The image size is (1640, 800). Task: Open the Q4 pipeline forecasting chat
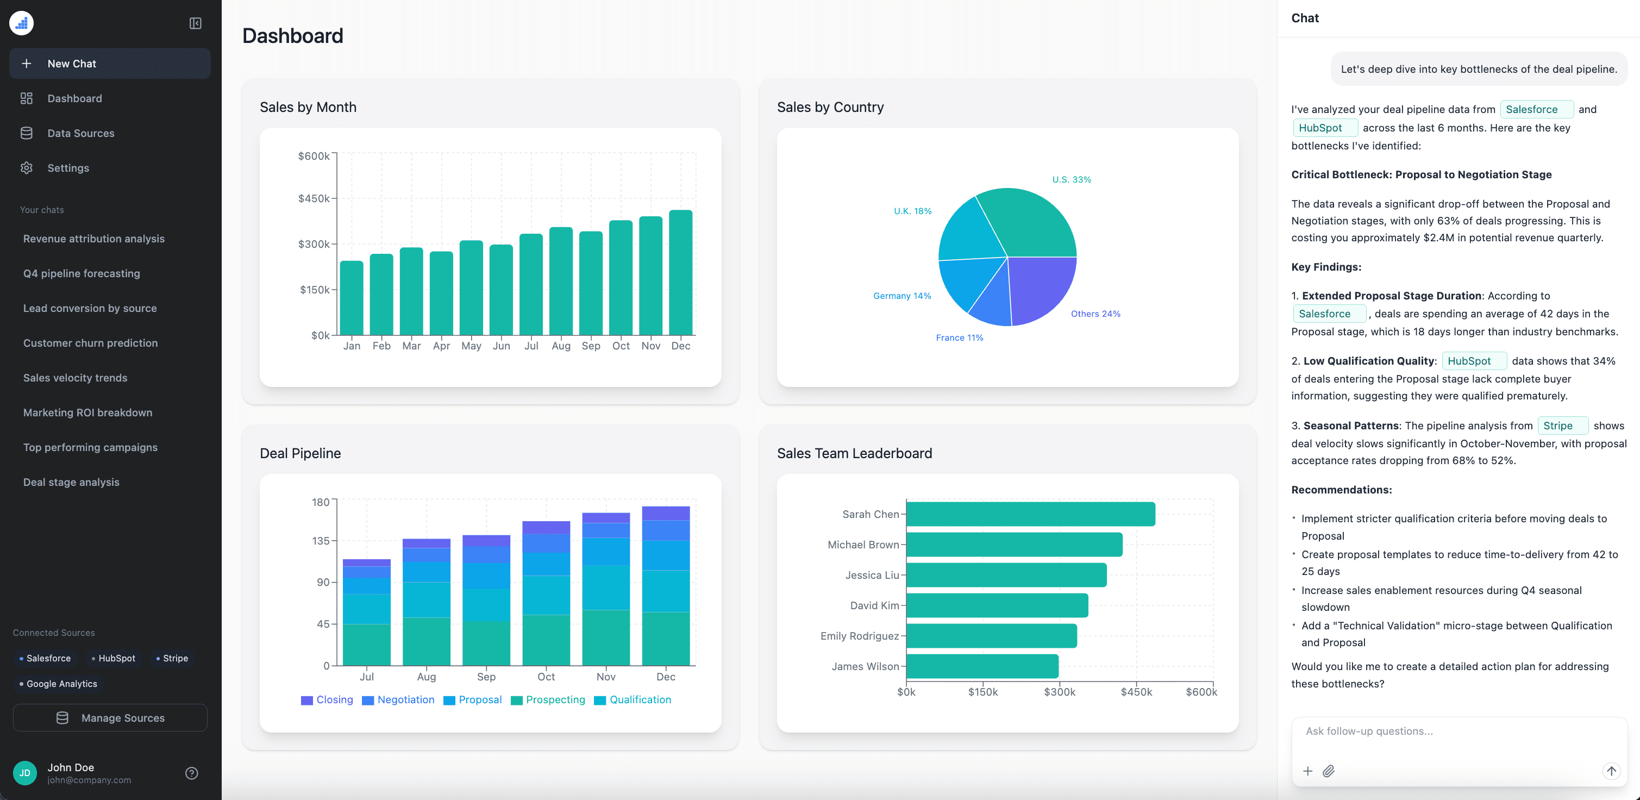tap(82, 273)
